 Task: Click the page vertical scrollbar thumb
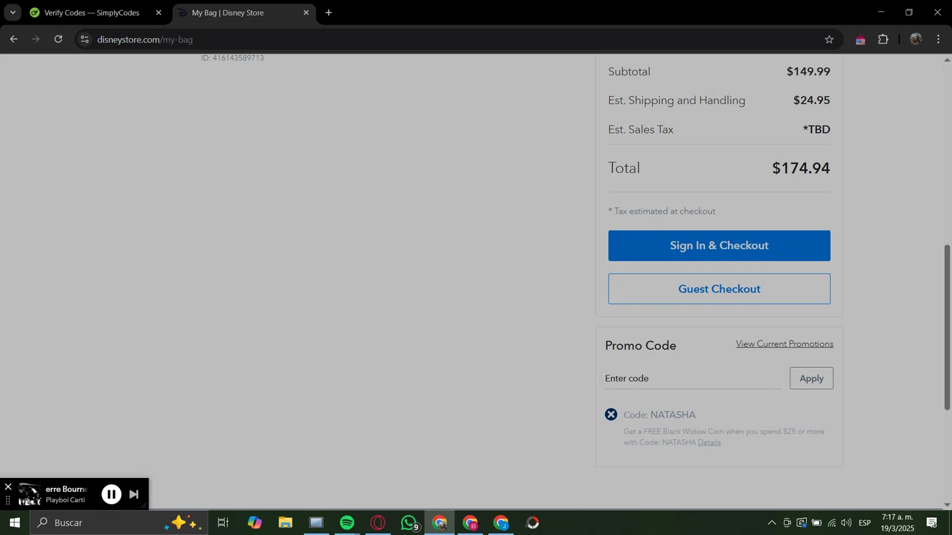(x=947, y=327)
